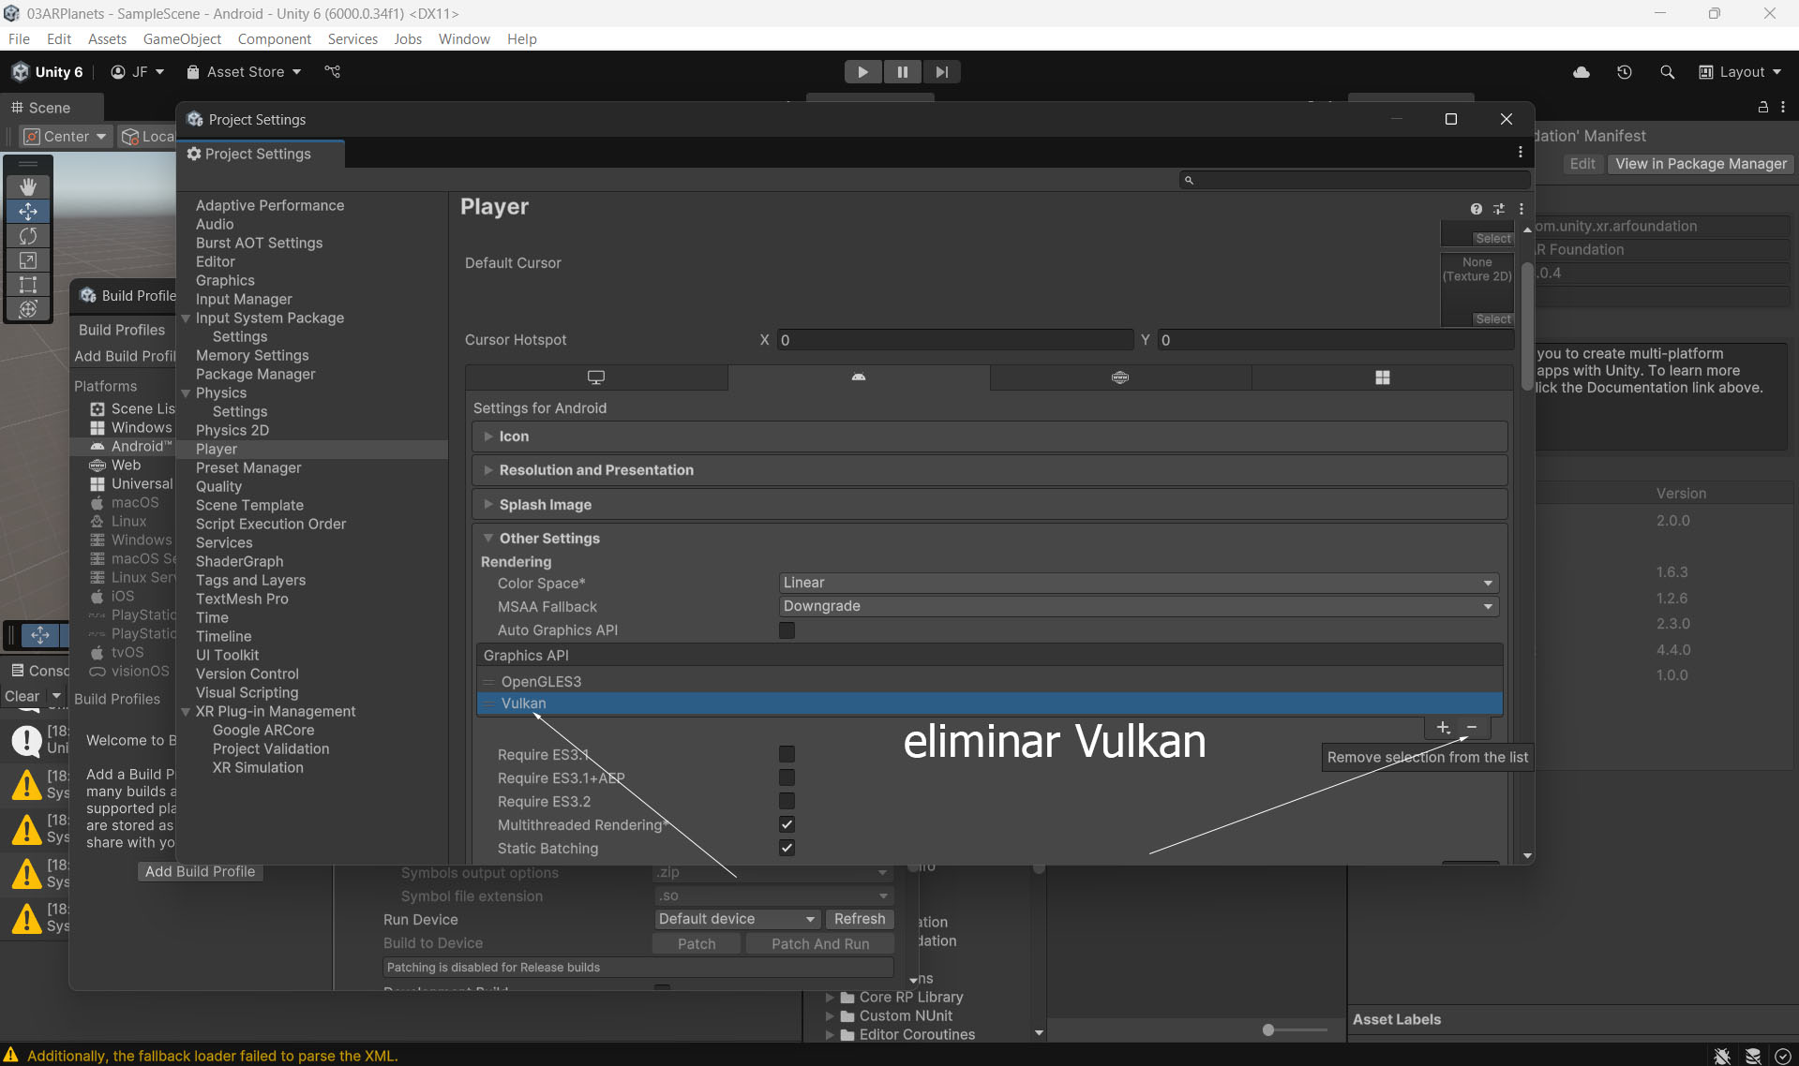The width and height of the screenshot is (1799, 1066).
Task: Switch to Android platform settings tab
Action: 858,378
